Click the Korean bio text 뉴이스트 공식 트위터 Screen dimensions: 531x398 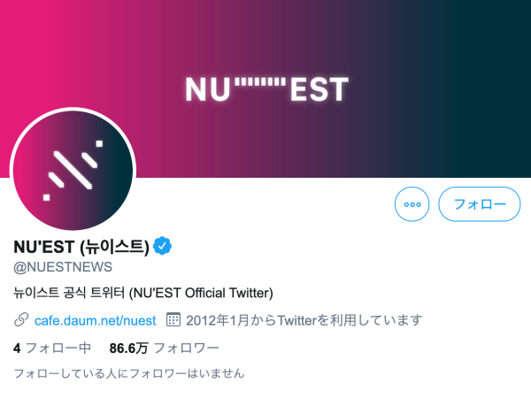click(69, 293)
